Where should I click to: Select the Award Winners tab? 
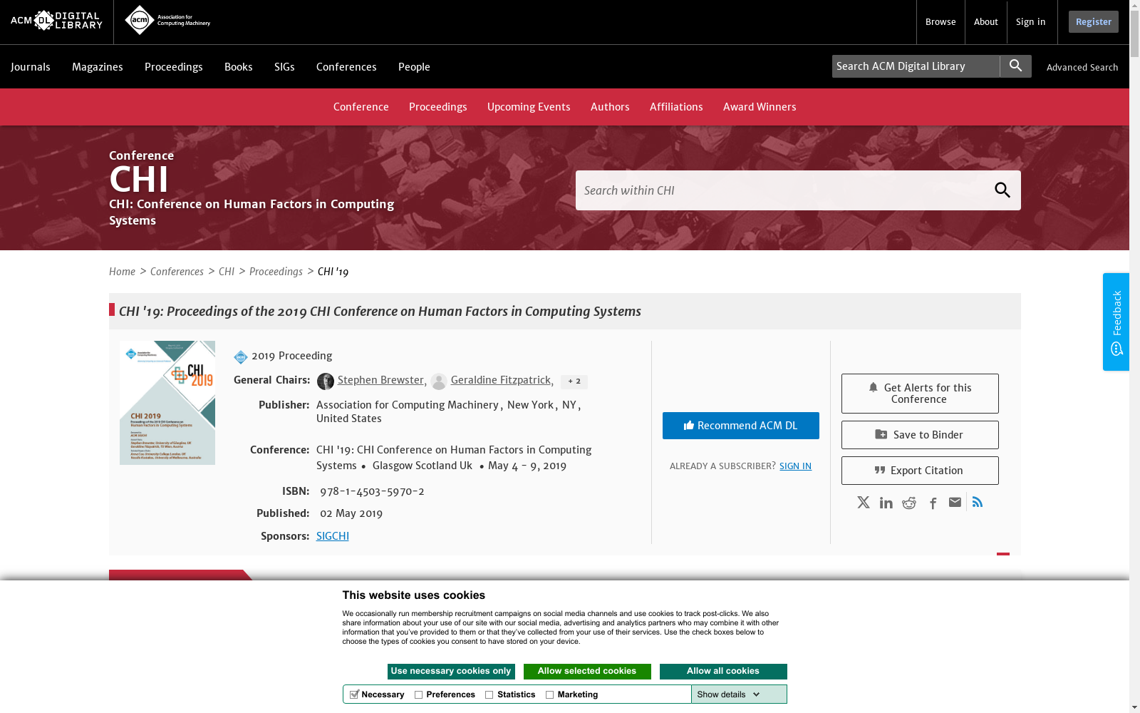tap(760, 107)
